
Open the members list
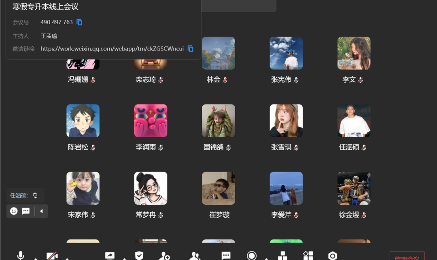point(195,256)
